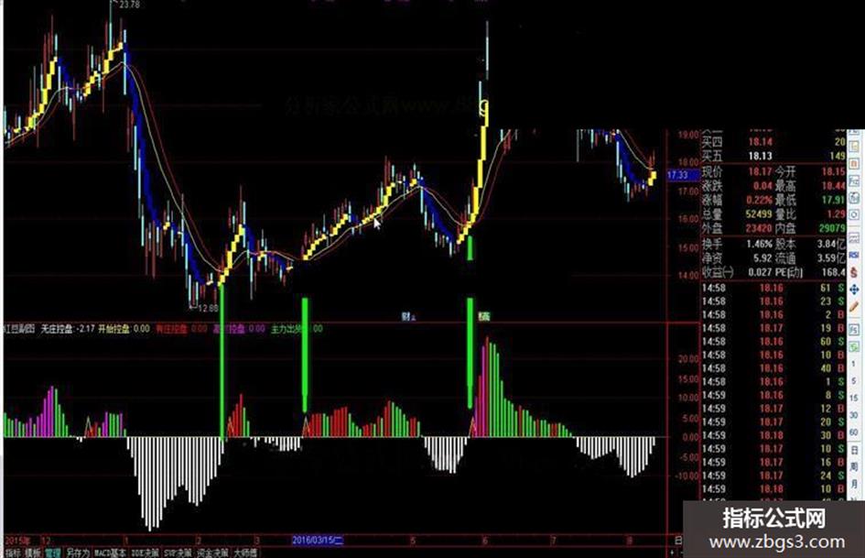Viewport: 865px width, 558px height.
Task: Switch to 1-minute period
Action: pos(854,364)
